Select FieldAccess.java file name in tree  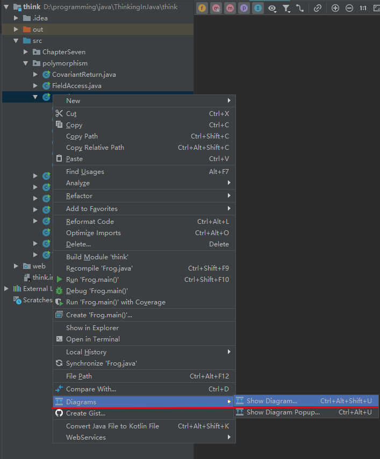click(x=77, y=86)
